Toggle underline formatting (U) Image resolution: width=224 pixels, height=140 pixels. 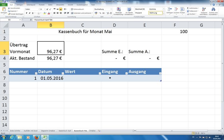coord(34,13)
